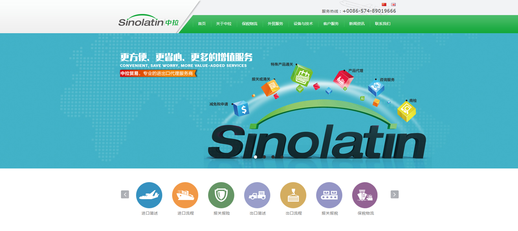Open the cargo ship 进口流程 icon

pyautogui.click(x=185, y=195)
